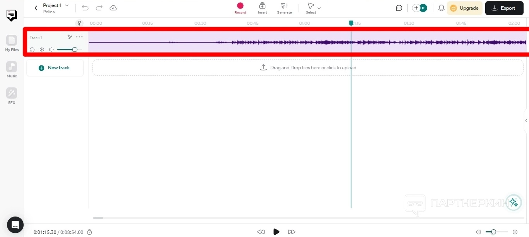The width and height of the screenshot is (529, 237).
Task: Expand the collapsed right side panel
Action: (x=526, y=121)
